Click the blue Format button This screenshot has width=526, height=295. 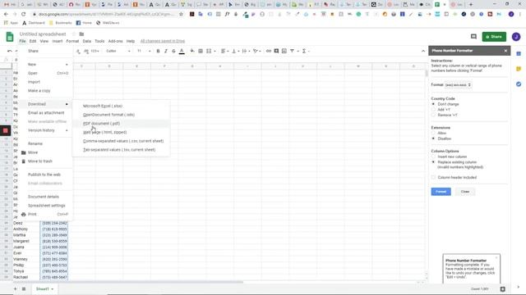tap(441, 192)
